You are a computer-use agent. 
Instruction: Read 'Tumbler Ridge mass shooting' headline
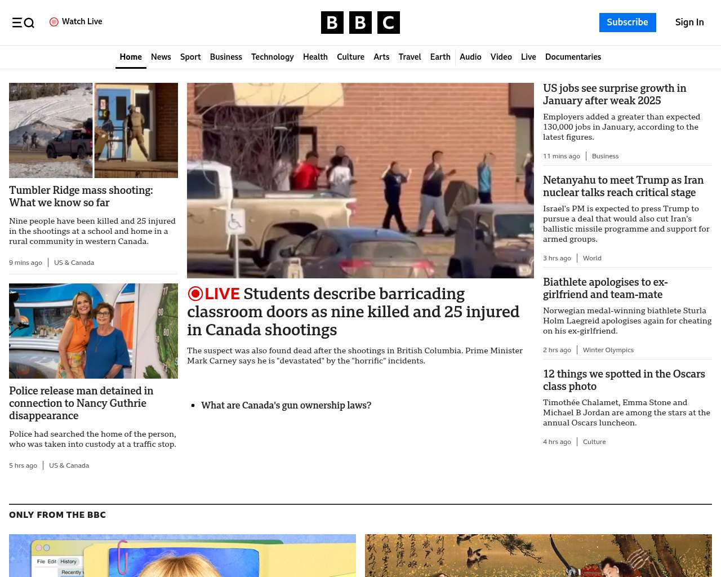(x=81, y=196)
